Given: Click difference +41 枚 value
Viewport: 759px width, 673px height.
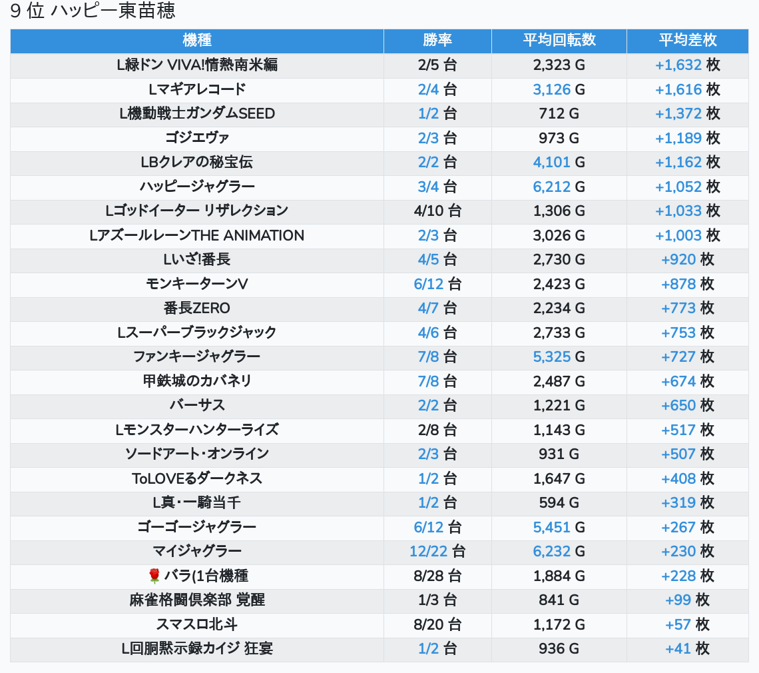Looking at the screenshot, I should tap(687, 649).
